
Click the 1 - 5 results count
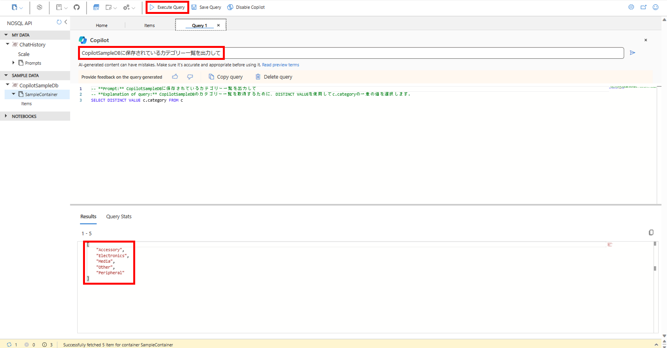[x=87, y=234]
